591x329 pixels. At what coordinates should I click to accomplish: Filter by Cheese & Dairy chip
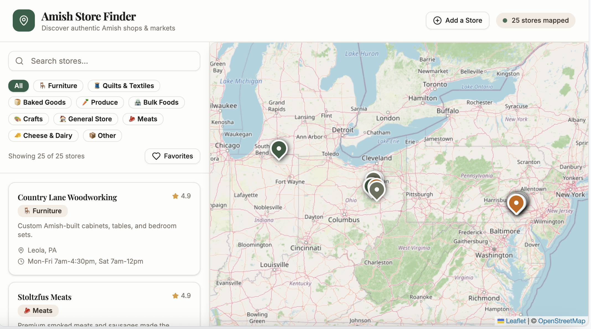pyautogui.click(x=43, y=136)
